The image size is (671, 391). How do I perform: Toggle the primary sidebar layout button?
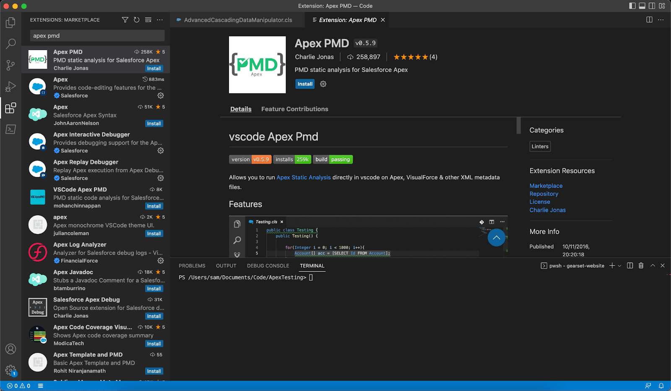tap(632, 6)
